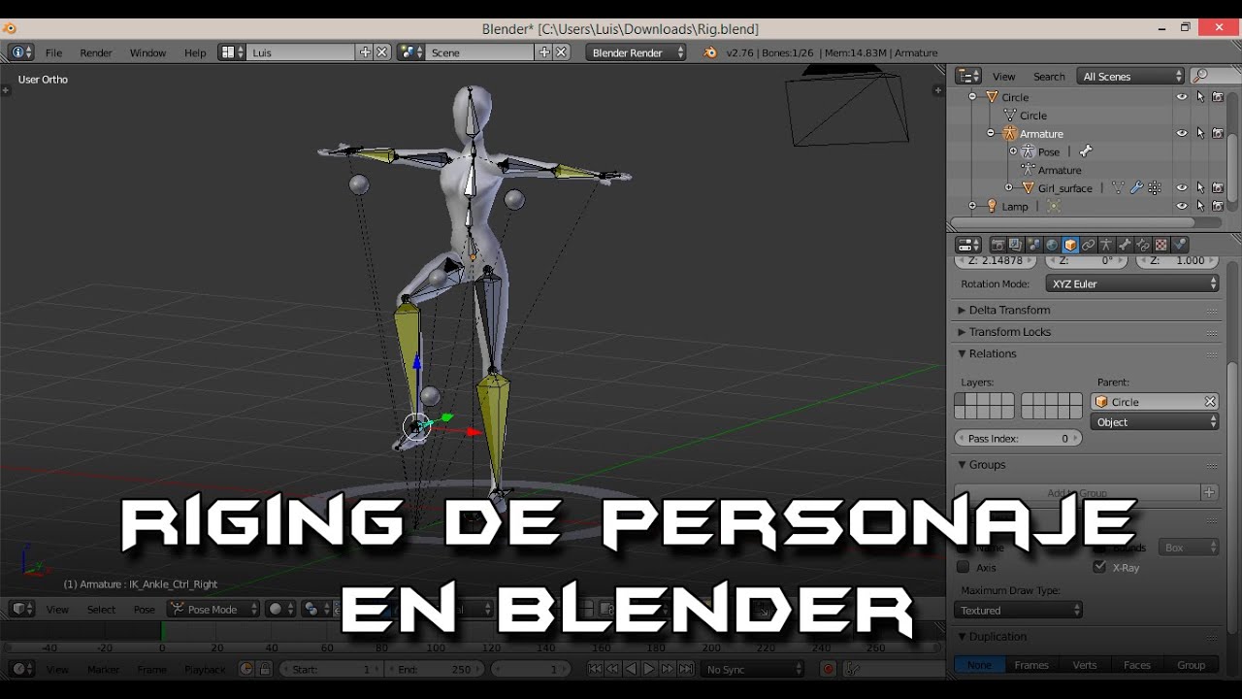Select the Frames duplication button
The image size is (1242, 699).
(x=1031, y=665)
